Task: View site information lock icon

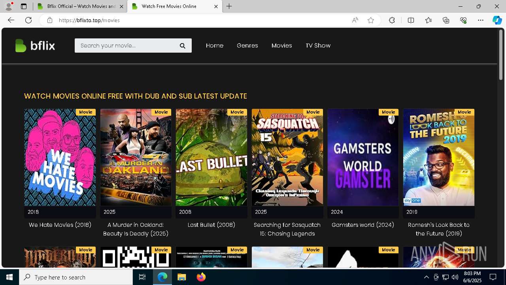Action: pos(50,20)
